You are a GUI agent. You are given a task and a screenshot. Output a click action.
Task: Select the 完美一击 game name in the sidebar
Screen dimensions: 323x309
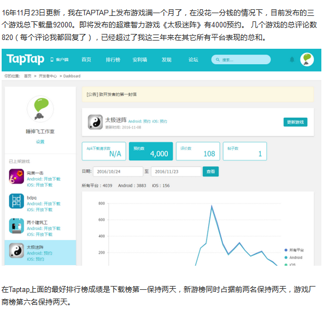click(x=35, y=173)
